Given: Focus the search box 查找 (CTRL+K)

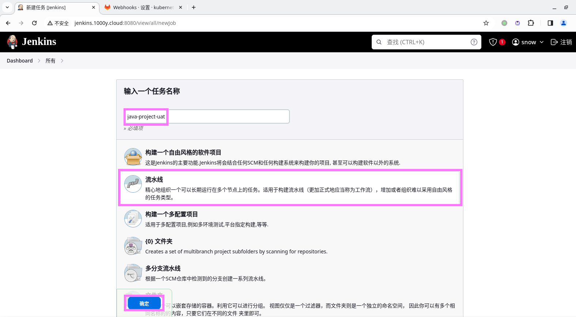Looking at the screenshot, I should coord(426,42).
